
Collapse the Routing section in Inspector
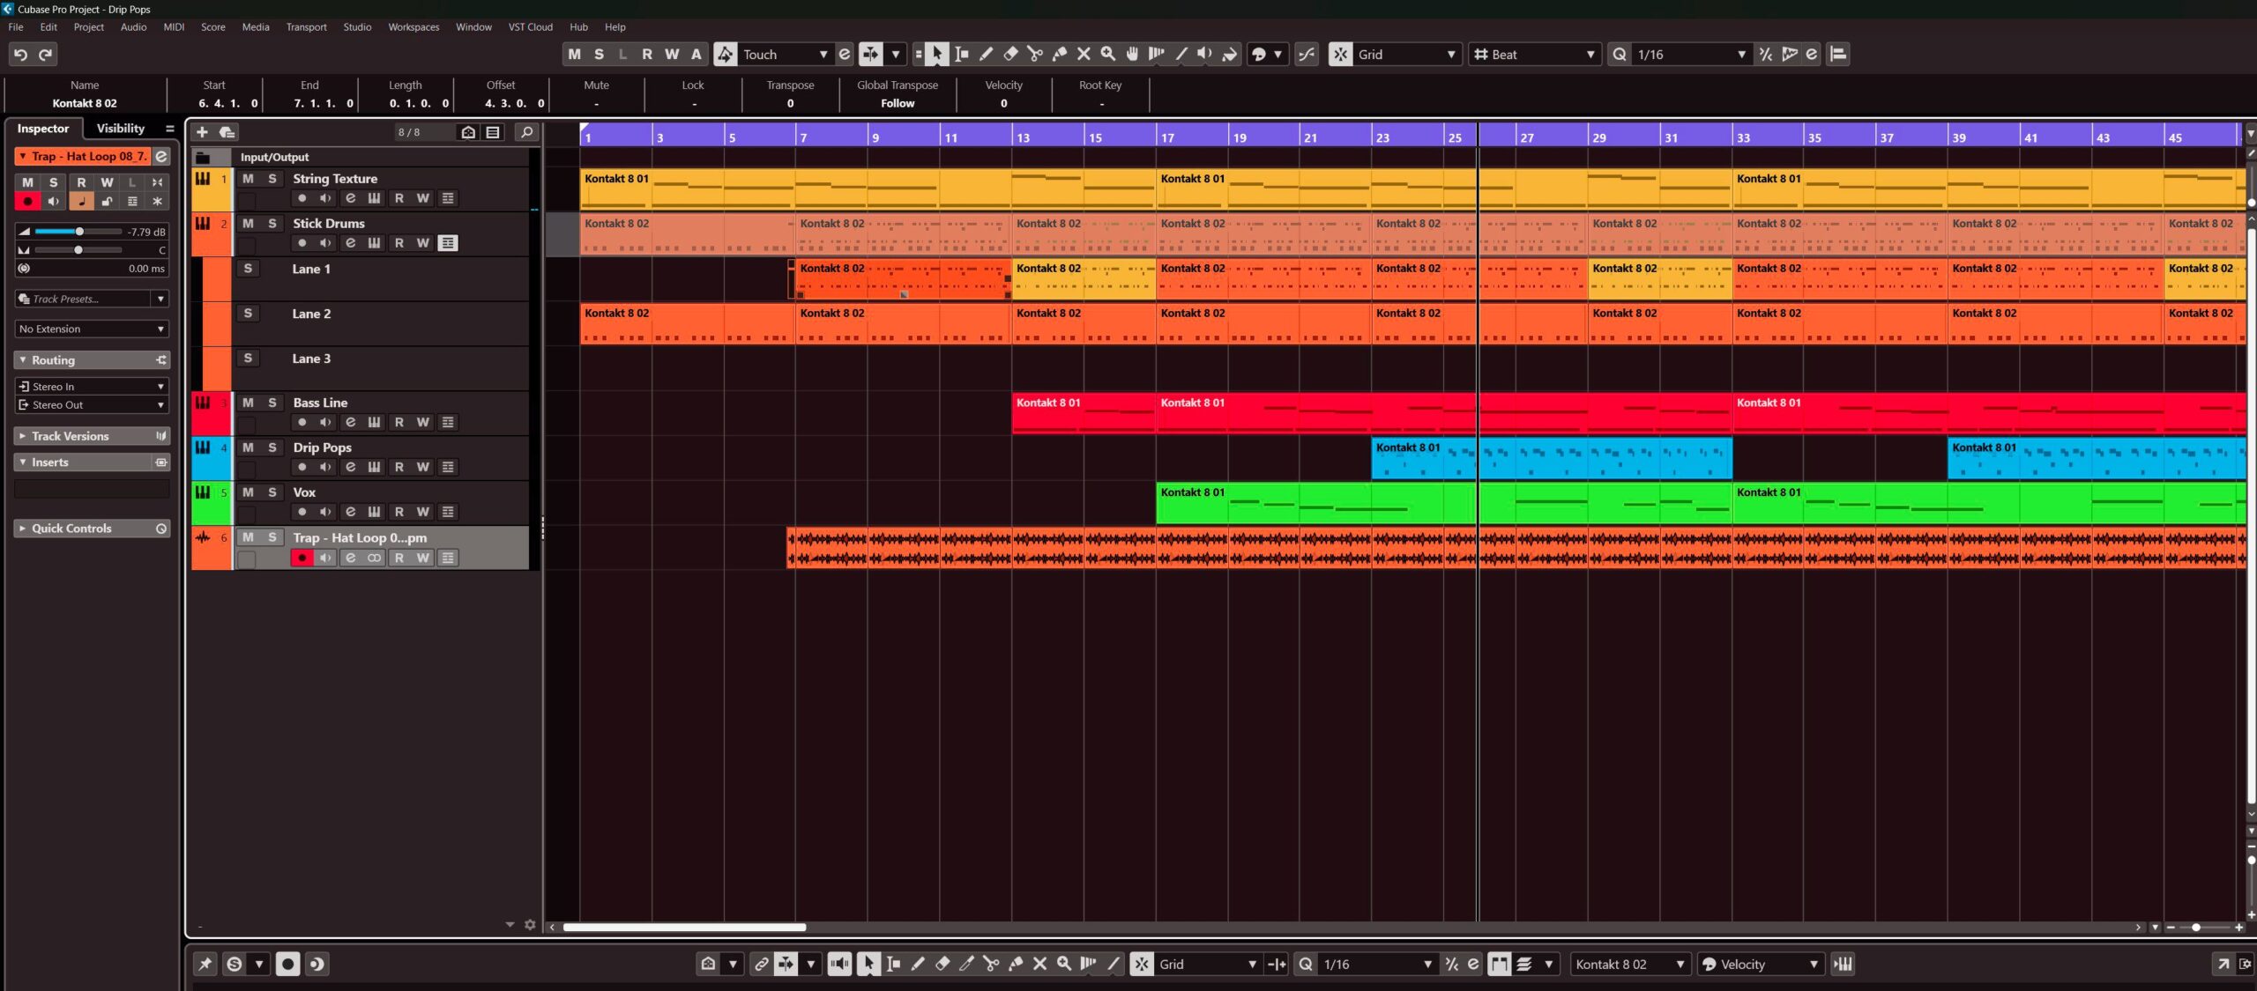(x=22, y=360)
